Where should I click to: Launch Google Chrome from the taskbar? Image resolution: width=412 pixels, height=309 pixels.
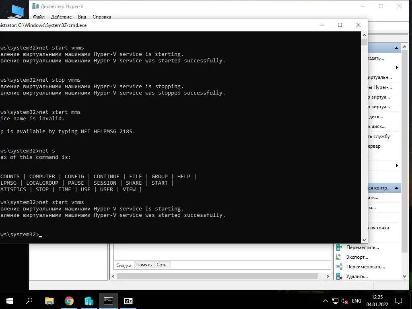tap(69, 301)
